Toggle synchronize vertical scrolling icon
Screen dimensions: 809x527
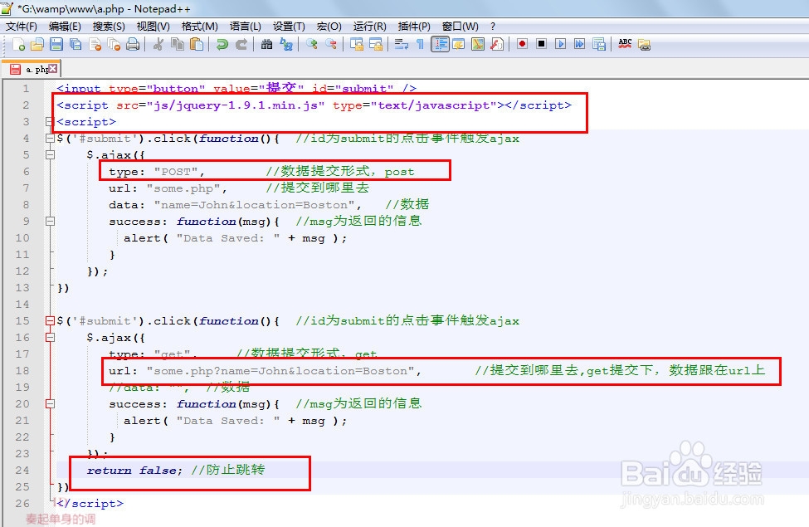[x=356, y=44]
